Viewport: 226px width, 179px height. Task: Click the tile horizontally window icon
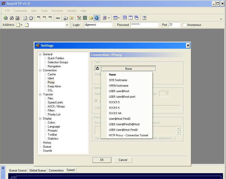(125, 18)
